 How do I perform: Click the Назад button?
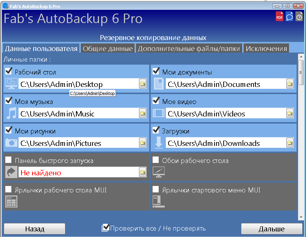[x=34, y=229]
